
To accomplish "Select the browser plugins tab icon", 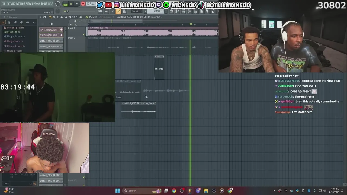I will point(15,22).
